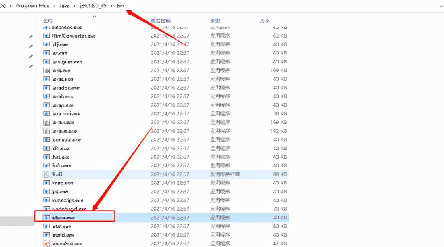Select the jinfo.exe file icon
The height and width of the screenshot is (247, 444).
(x=46, y=165)
